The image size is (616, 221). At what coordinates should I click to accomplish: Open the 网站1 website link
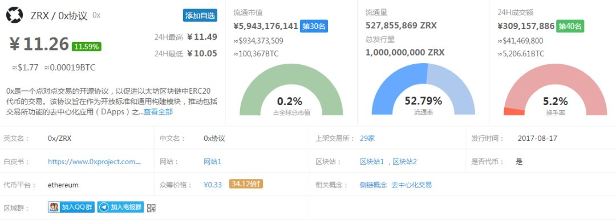click(213, 161)
